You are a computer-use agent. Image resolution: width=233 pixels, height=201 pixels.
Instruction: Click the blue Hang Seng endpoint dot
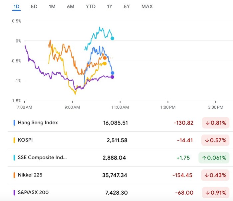pos(113,73)
